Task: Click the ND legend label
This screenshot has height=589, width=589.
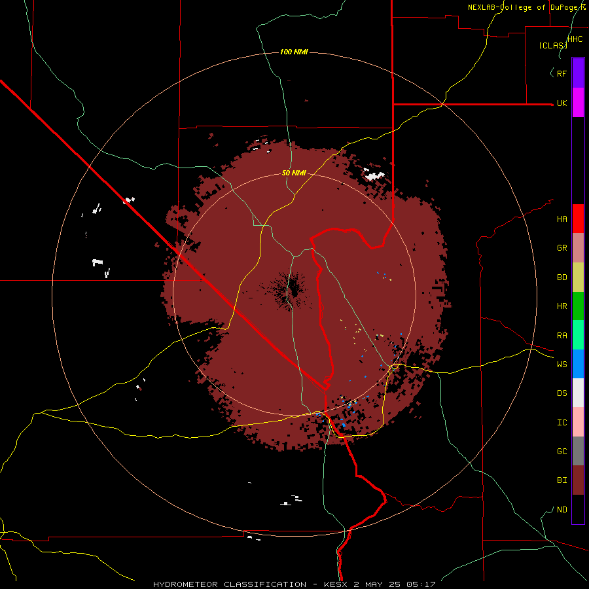Action: 562,509
